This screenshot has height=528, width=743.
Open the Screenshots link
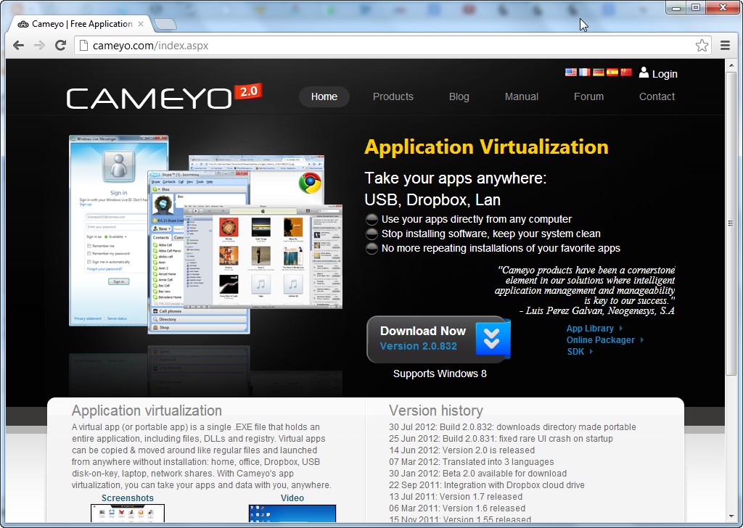point(128,498)
